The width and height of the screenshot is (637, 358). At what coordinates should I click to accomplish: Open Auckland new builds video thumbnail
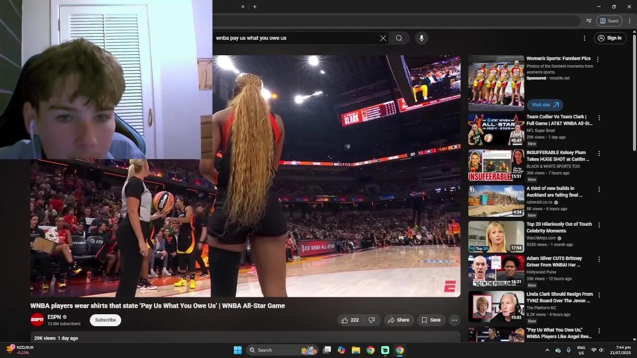(x=496, y=201)
